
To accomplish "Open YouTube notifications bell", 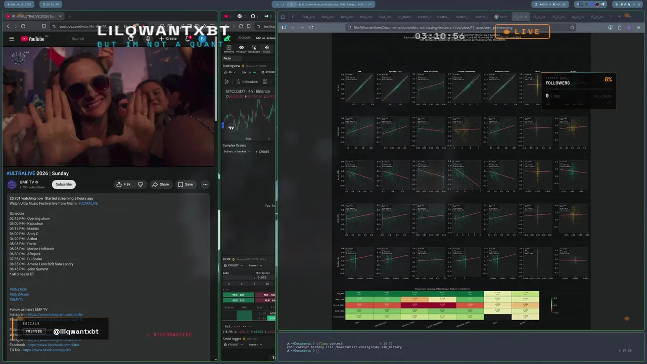I will (188, 38).
